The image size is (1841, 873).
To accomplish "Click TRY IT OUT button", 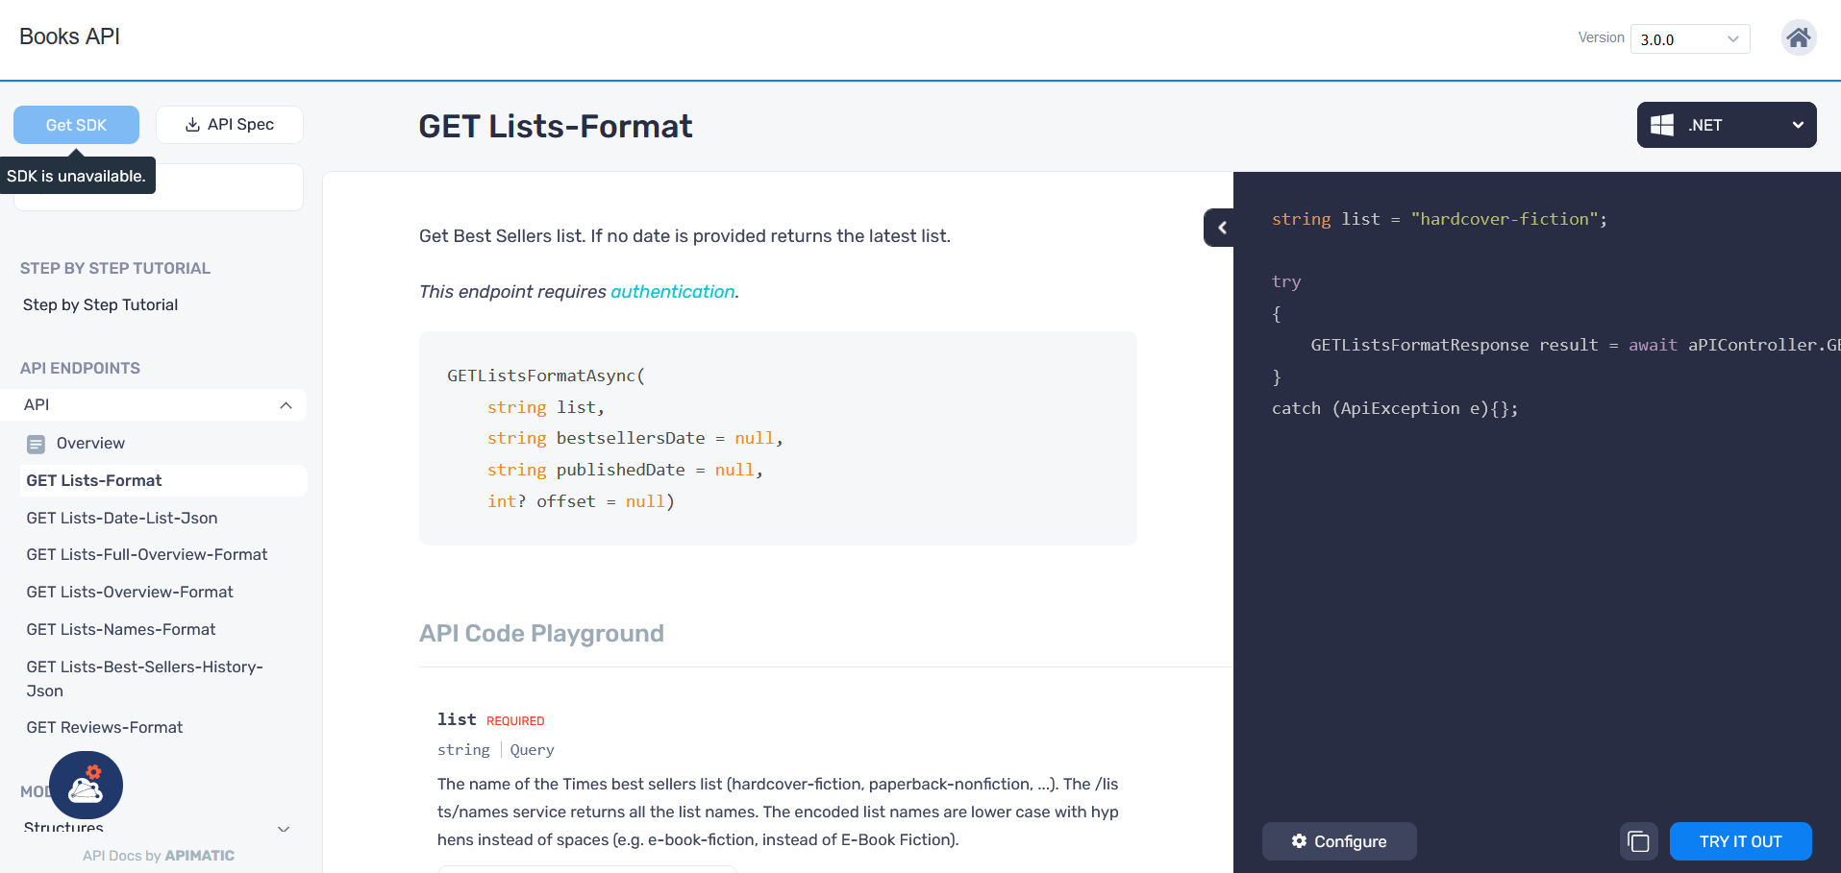I will click(1741, 841).
